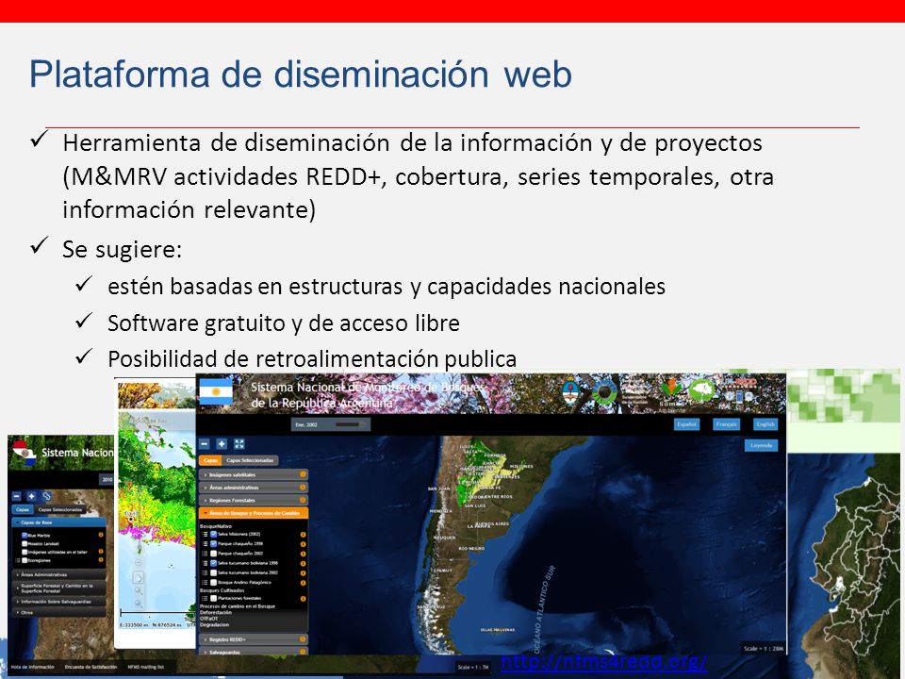Open the NFMS mailing list footer link
The image size is (905, 679).
pyautogui.click(x=146, y=667)
